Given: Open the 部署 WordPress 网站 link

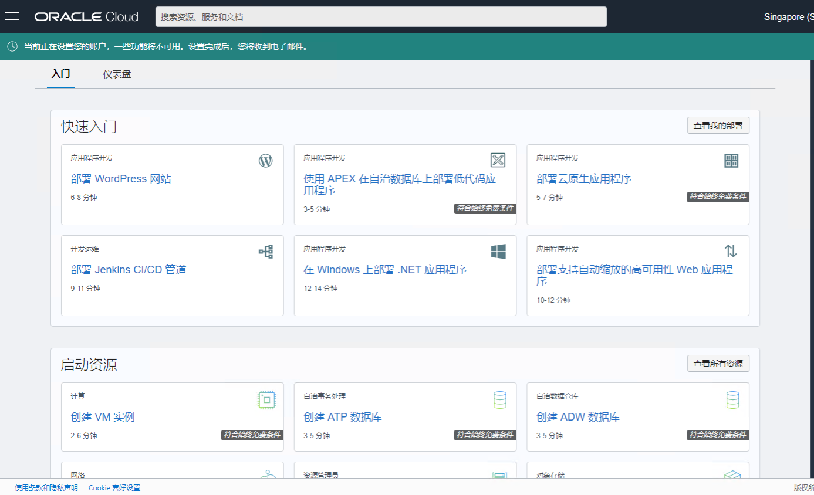Looking at the screenshot, I should click(121, 179).
